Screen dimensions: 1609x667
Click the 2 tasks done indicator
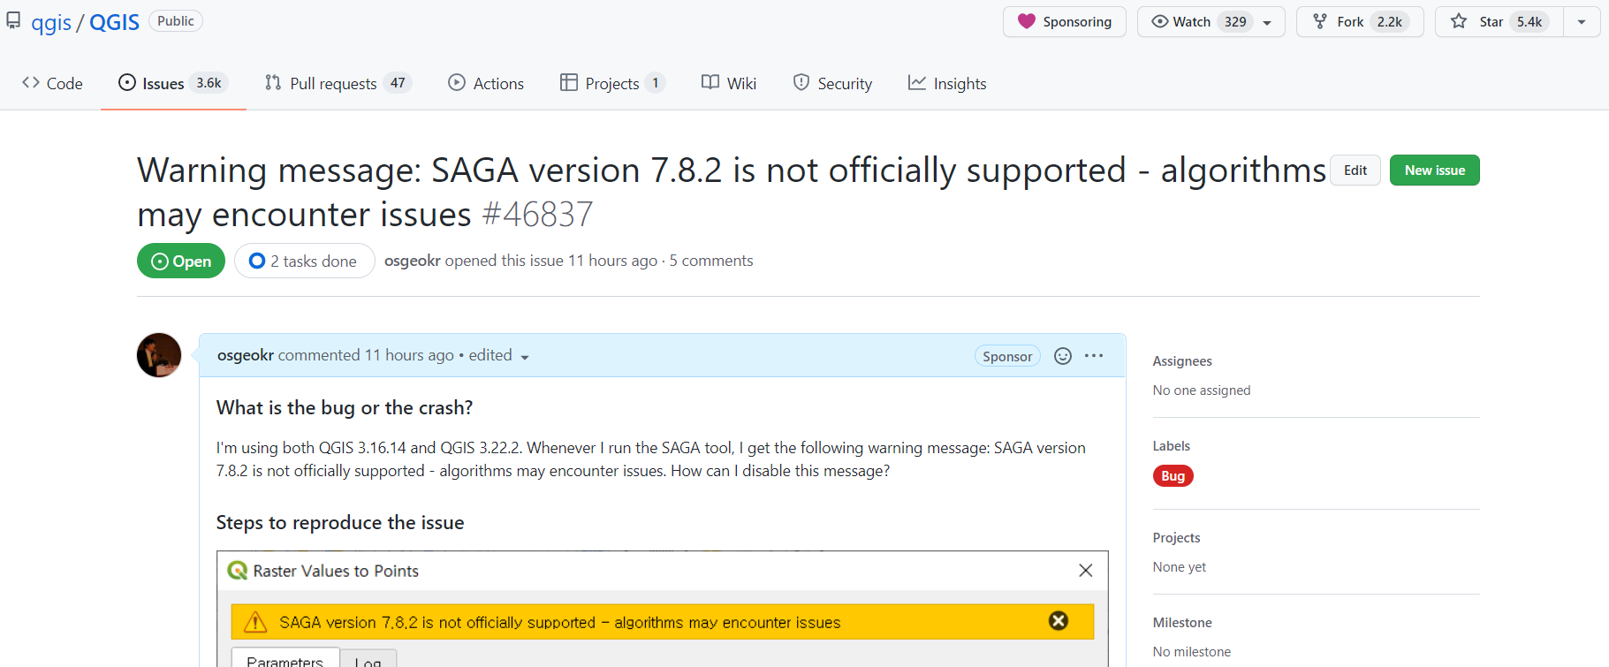304,261
